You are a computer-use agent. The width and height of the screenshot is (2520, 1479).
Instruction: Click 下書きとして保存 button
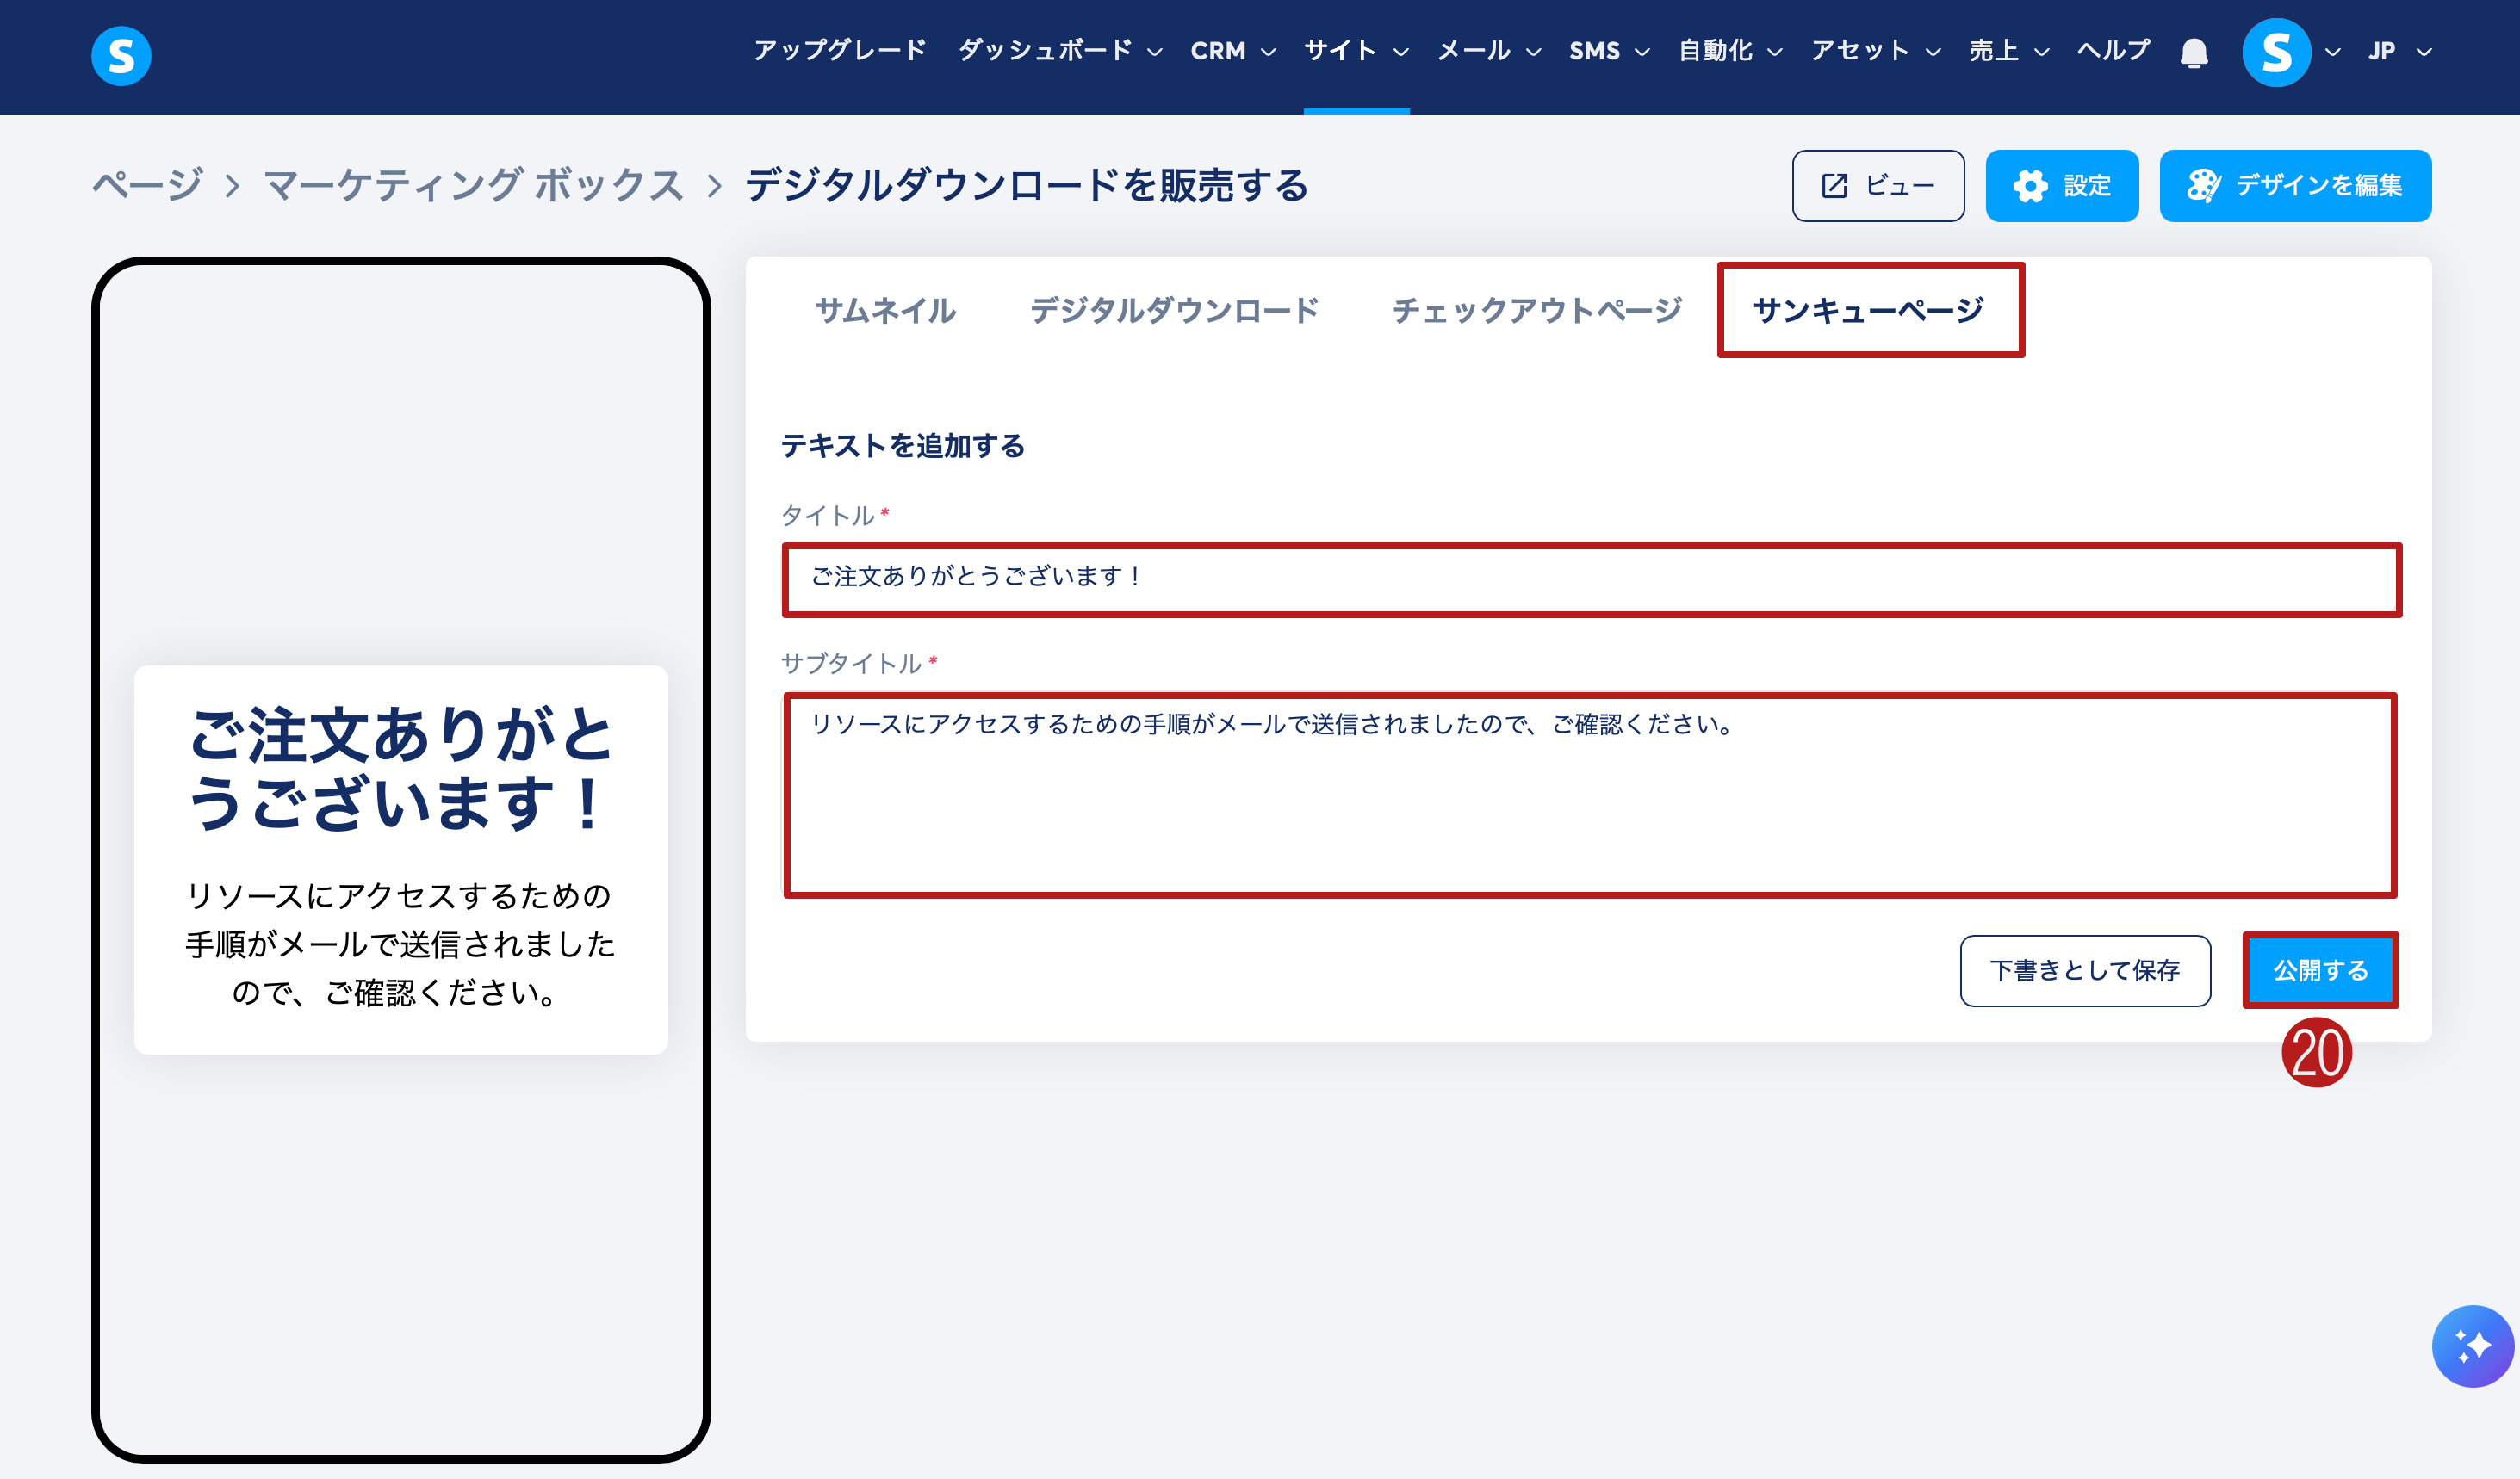[x=2084, y=970]
